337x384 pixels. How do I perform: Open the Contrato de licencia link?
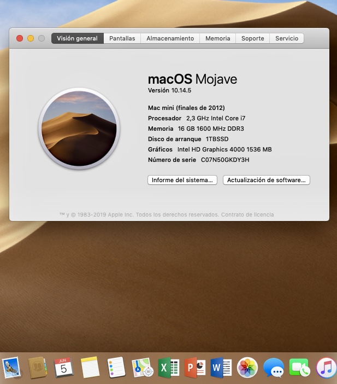pos(247,214)
